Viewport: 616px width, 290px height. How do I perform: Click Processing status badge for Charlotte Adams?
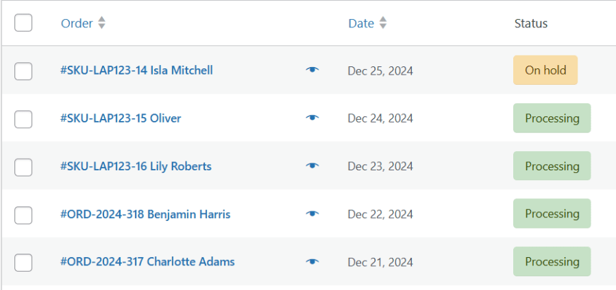(x=552, y=262)
